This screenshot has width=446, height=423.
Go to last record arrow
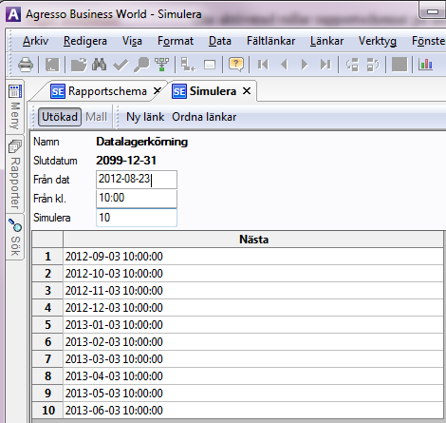325,65
